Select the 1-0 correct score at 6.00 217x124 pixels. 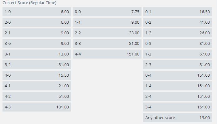37,12
